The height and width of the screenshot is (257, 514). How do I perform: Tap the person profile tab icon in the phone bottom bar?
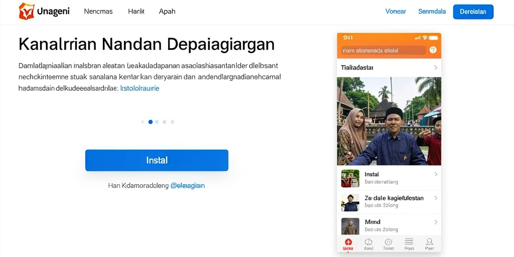point(430,242)
